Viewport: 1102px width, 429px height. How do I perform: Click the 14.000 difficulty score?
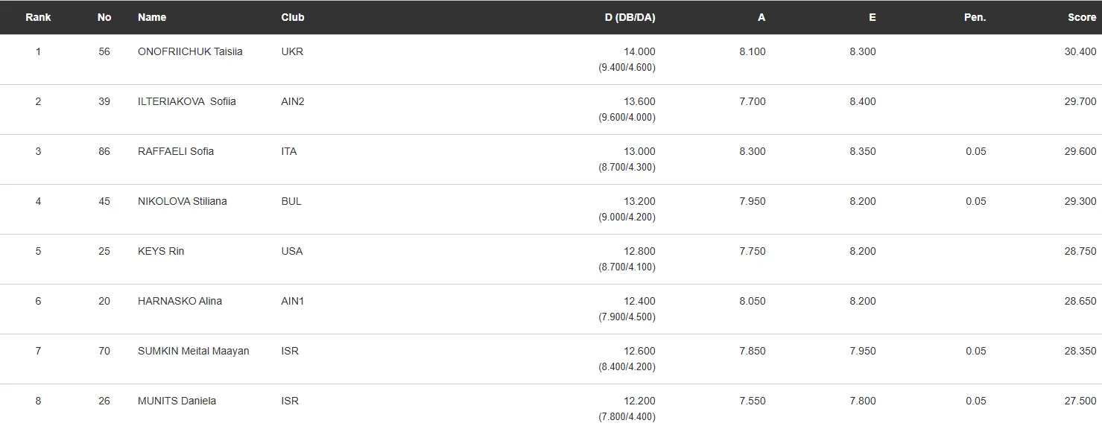[x=639, y=51]
